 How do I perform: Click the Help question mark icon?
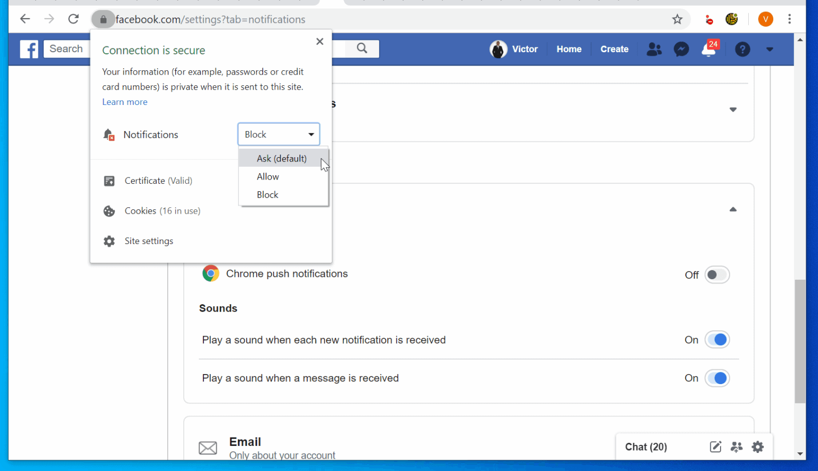point(742,49)
